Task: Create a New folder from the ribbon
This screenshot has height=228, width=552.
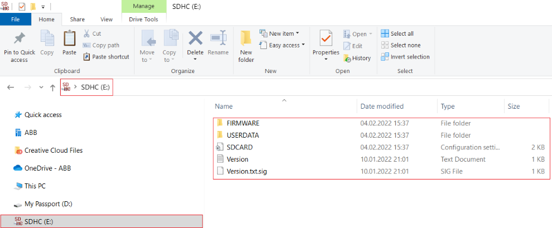Action: pos(246,39)
